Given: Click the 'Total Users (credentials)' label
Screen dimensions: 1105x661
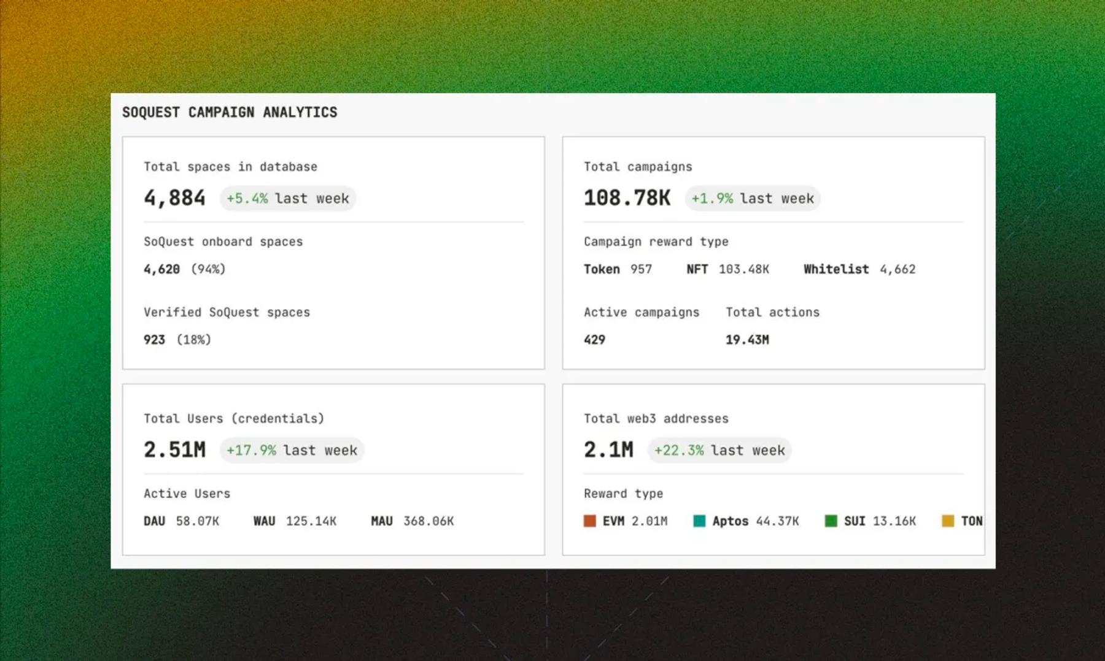Looking at the screenshot, I should pyautogui.click(x=234, y=419).
